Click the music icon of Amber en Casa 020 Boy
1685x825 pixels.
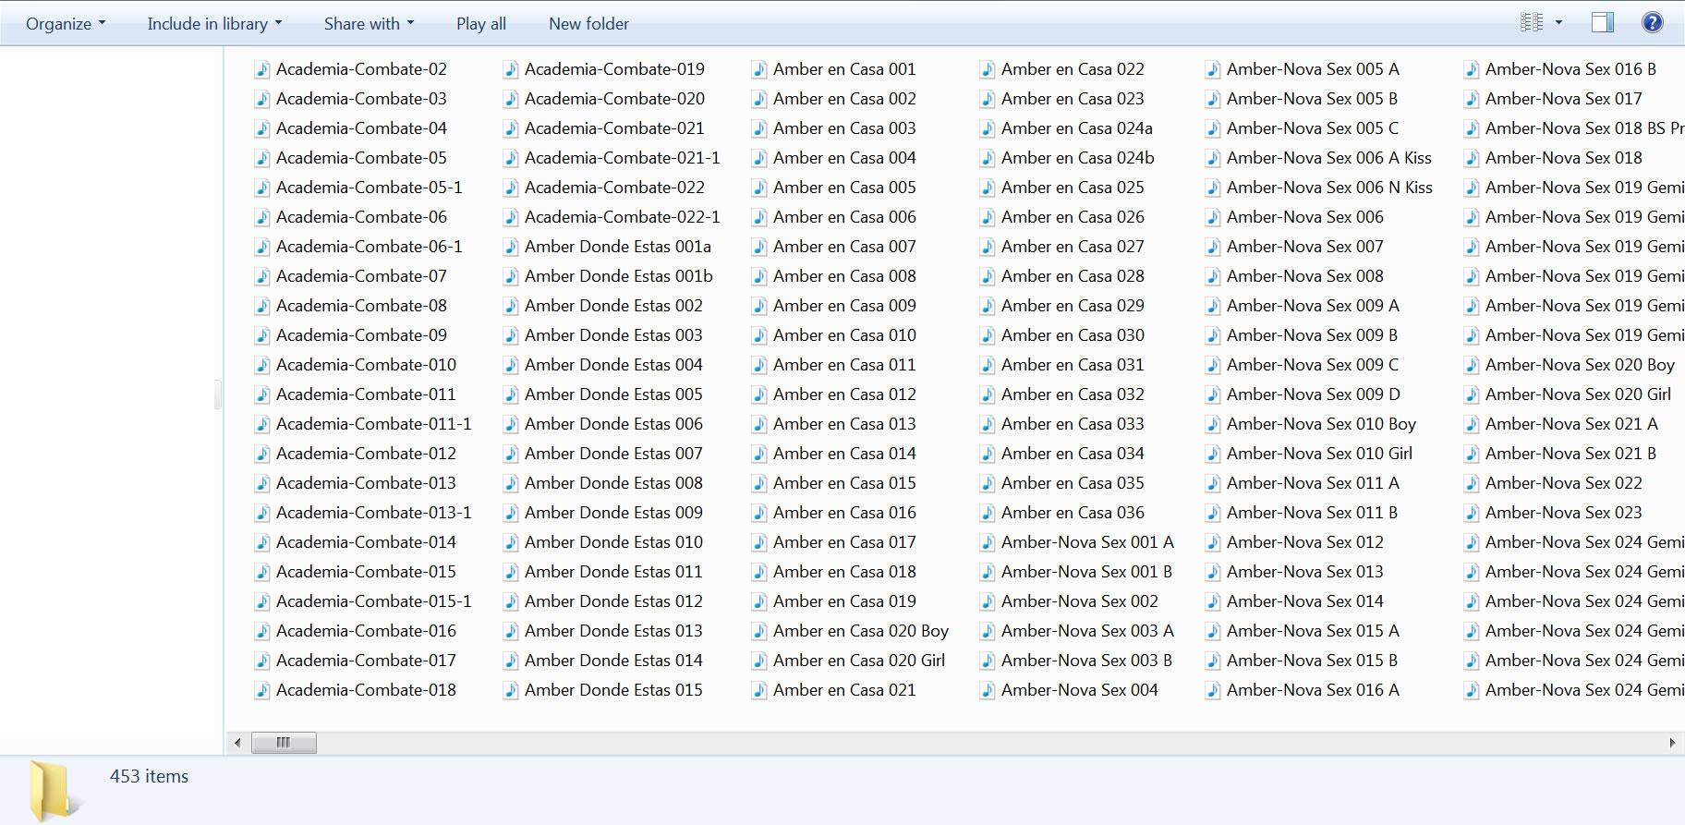pyautogui.click(x=759, y=631)
